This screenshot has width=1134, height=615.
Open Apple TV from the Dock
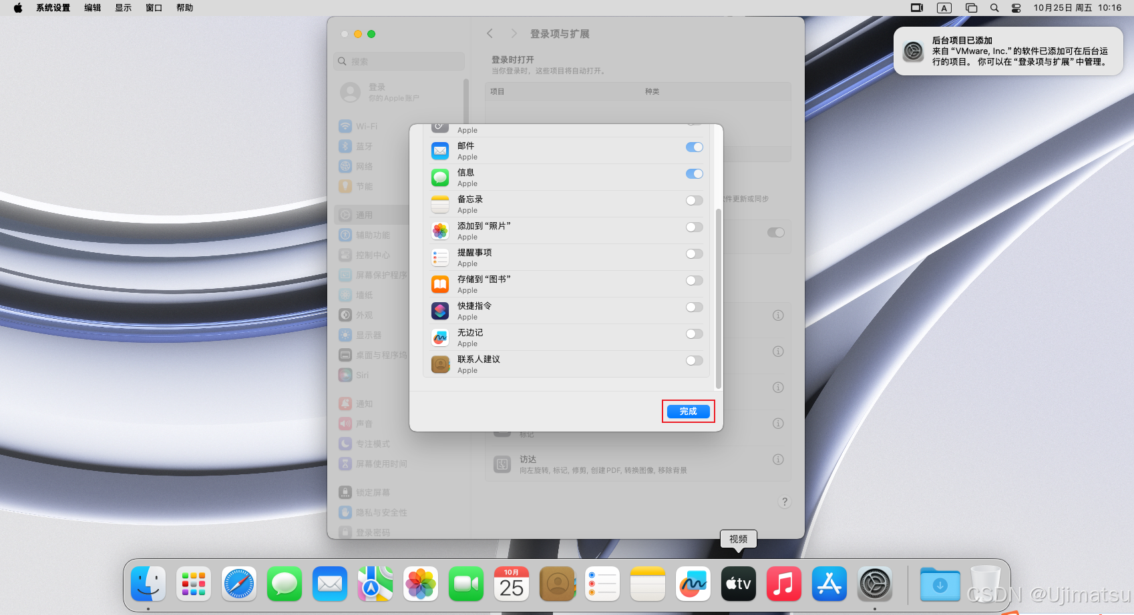pos(739,584)
